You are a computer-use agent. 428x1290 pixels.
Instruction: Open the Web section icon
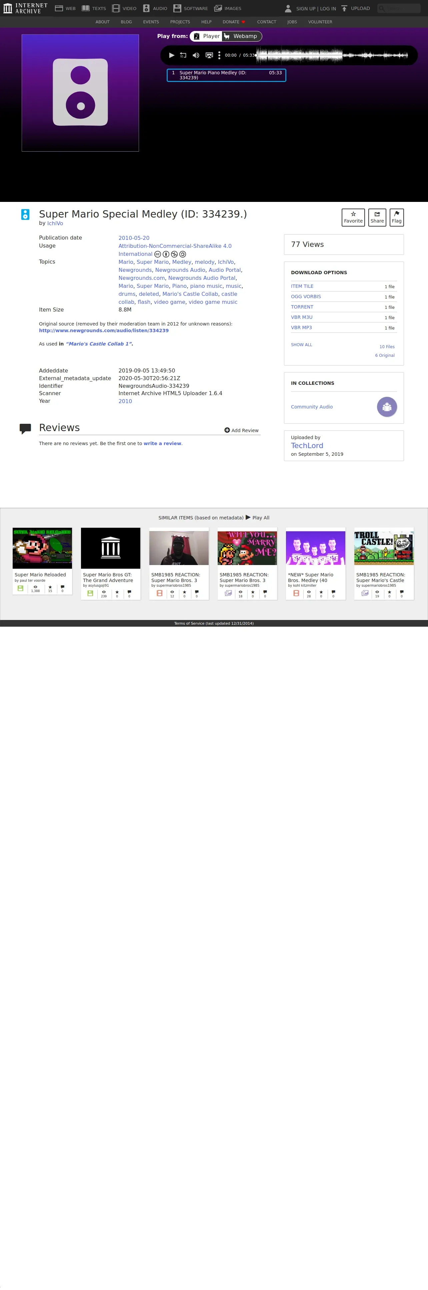[x=59, y=9]
